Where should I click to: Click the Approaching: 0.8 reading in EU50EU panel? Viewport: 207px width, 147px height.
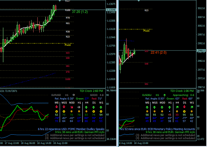pyautogui.click(x=183, y=95)
